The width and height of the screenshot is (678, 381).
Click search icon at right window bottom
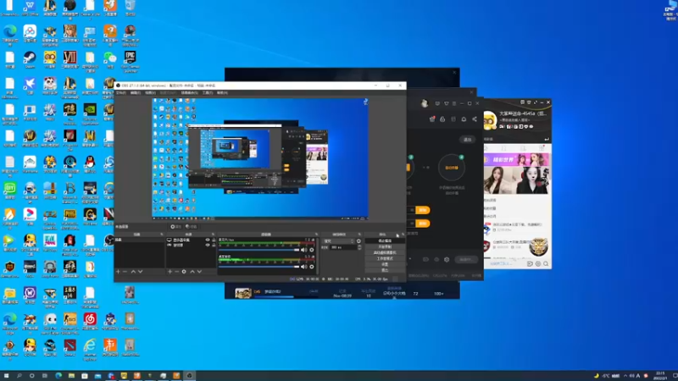(546, 263)
